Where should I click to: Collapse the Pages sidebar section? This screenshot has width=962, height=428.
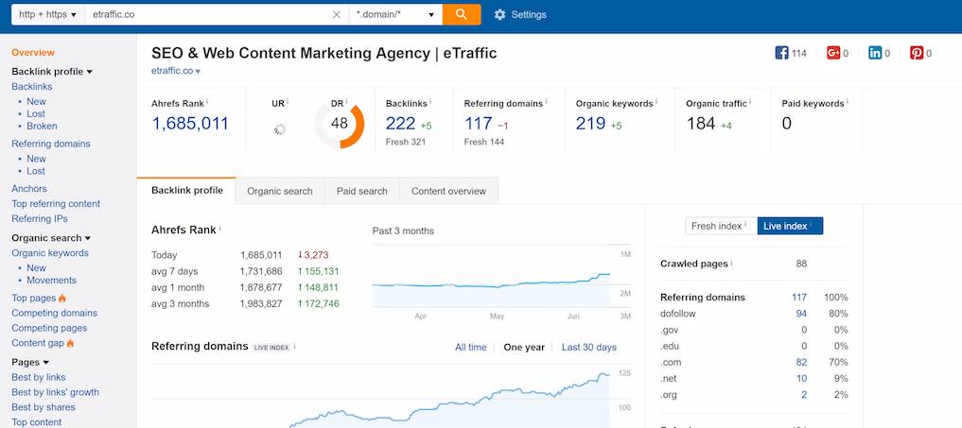click(x=30, y=363)
